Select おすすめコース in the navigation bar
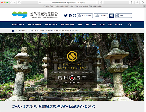The height and width of the screenshot is (112, 146). [x=51, y=24]
